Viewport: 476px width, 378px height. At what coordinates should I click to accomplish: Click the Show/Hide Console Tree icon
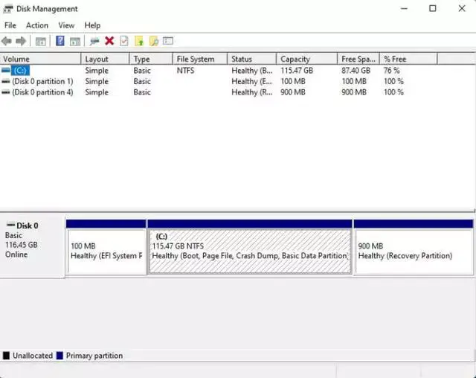(41, 41)
